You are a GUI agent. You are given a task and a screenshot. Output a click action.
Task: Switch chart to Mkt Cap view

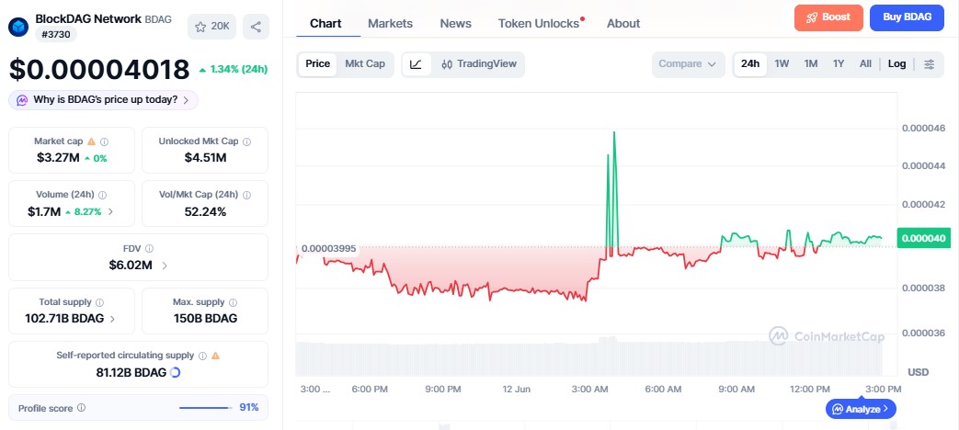(x=365, y=64)
